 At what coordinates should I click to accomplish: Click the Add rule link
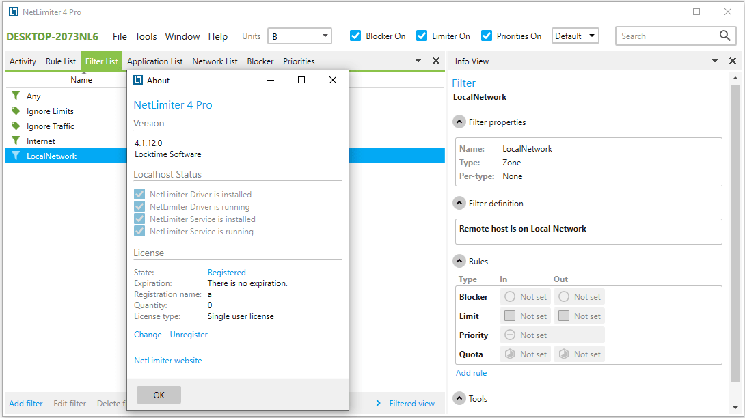click(x=472, y=373)
